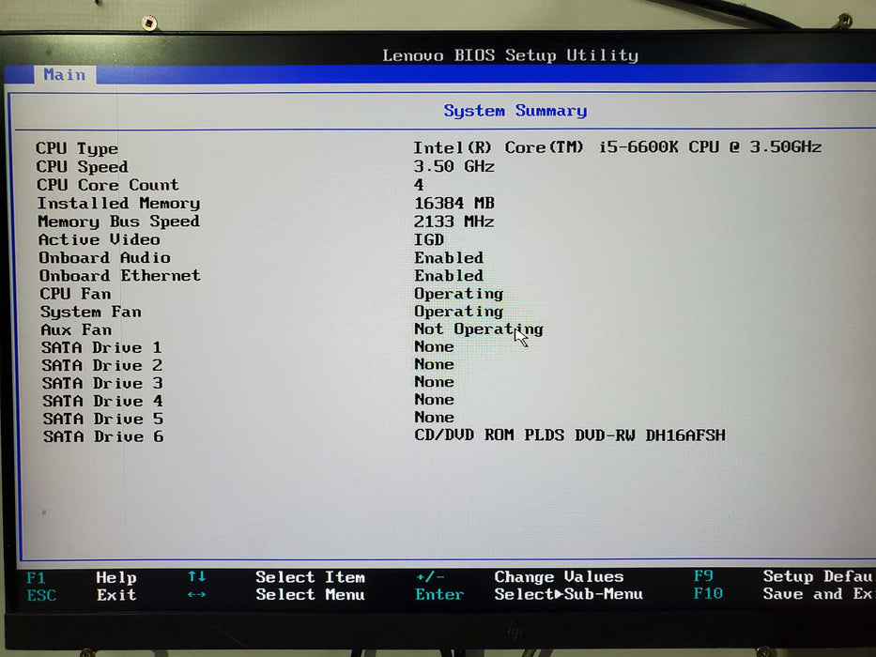Select the Onboard Ethernet setting
Viewport: 876px width, 657px height.
click(118, 276)
